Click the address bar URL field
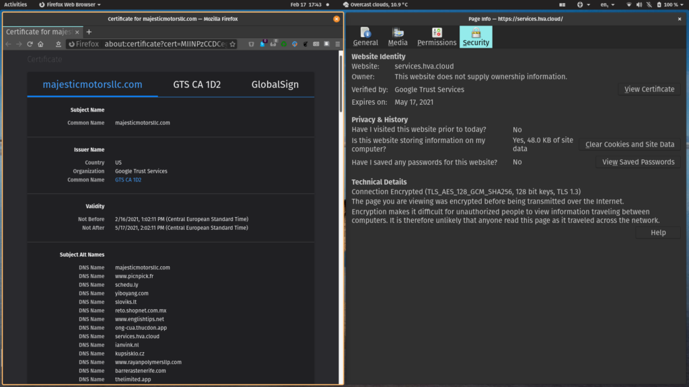The height and width of the screenshot is (387, 689). pos(166,44)
